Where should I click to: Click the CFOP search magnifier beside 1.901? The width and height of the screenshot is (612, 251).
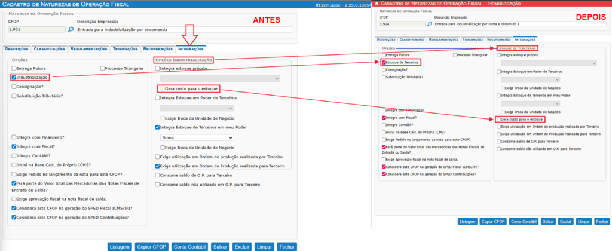point(70,29)
